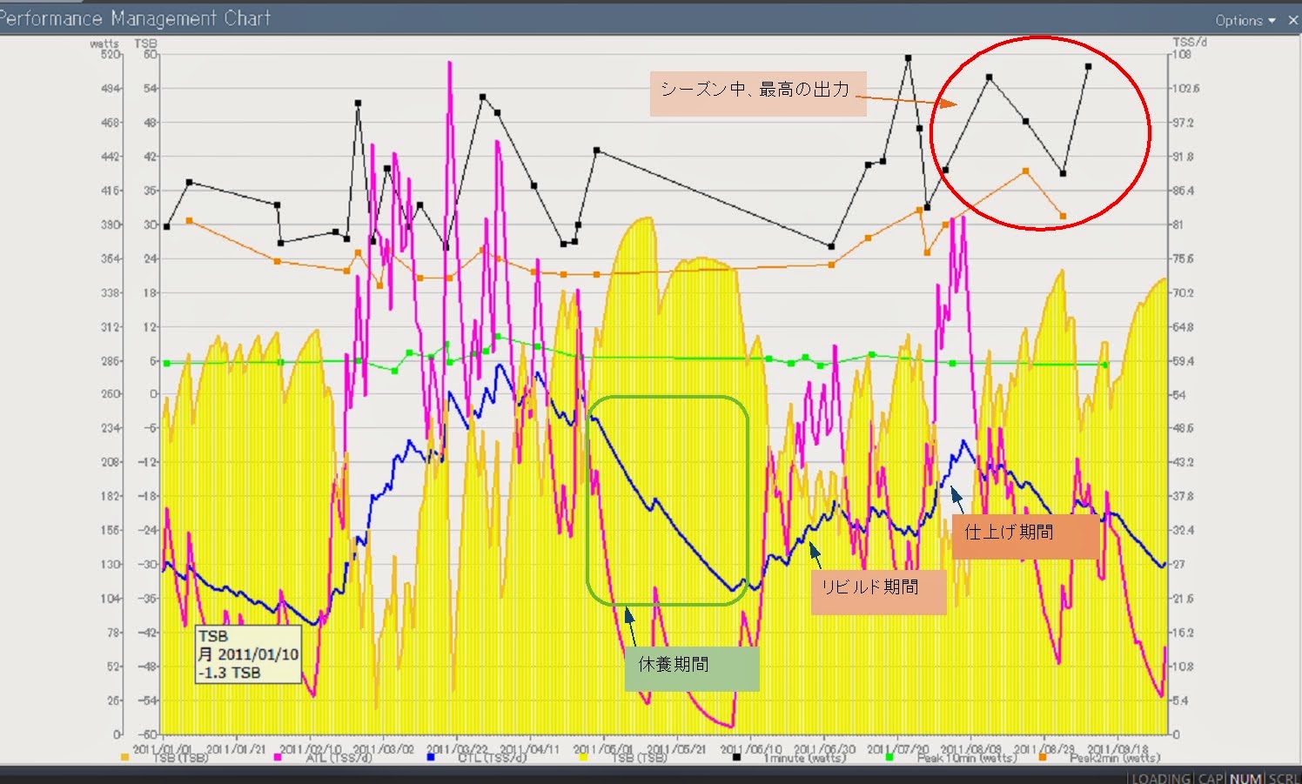Click the Performance Management Chart title

coord(135,18)
